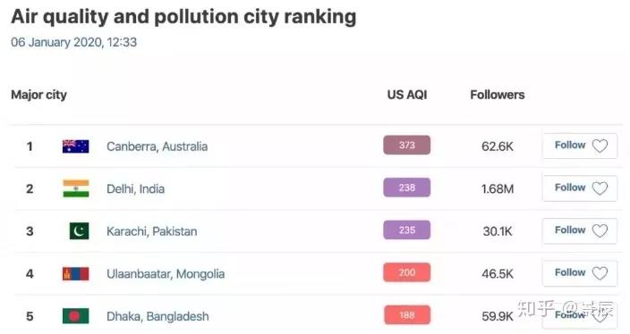Click the Pakistan flag icon
Screen dimensions: 630x334
click(x=79, y=231)
